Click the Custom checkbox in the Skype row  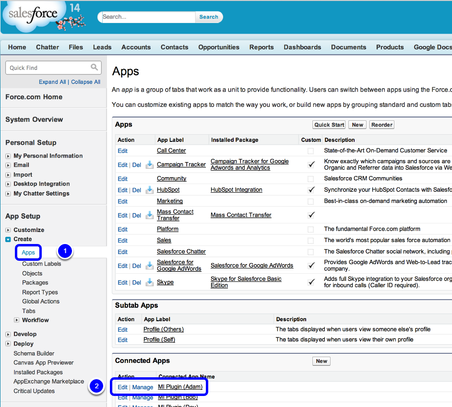click(x=311, y=282)
